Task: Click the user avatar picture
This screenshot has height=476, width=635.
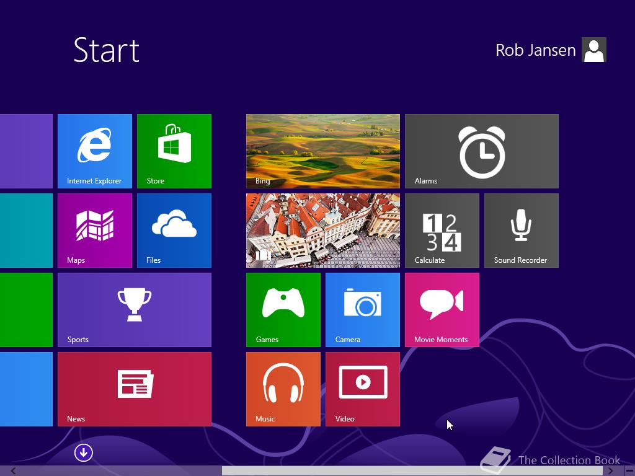Action: (x=594, y=50)
